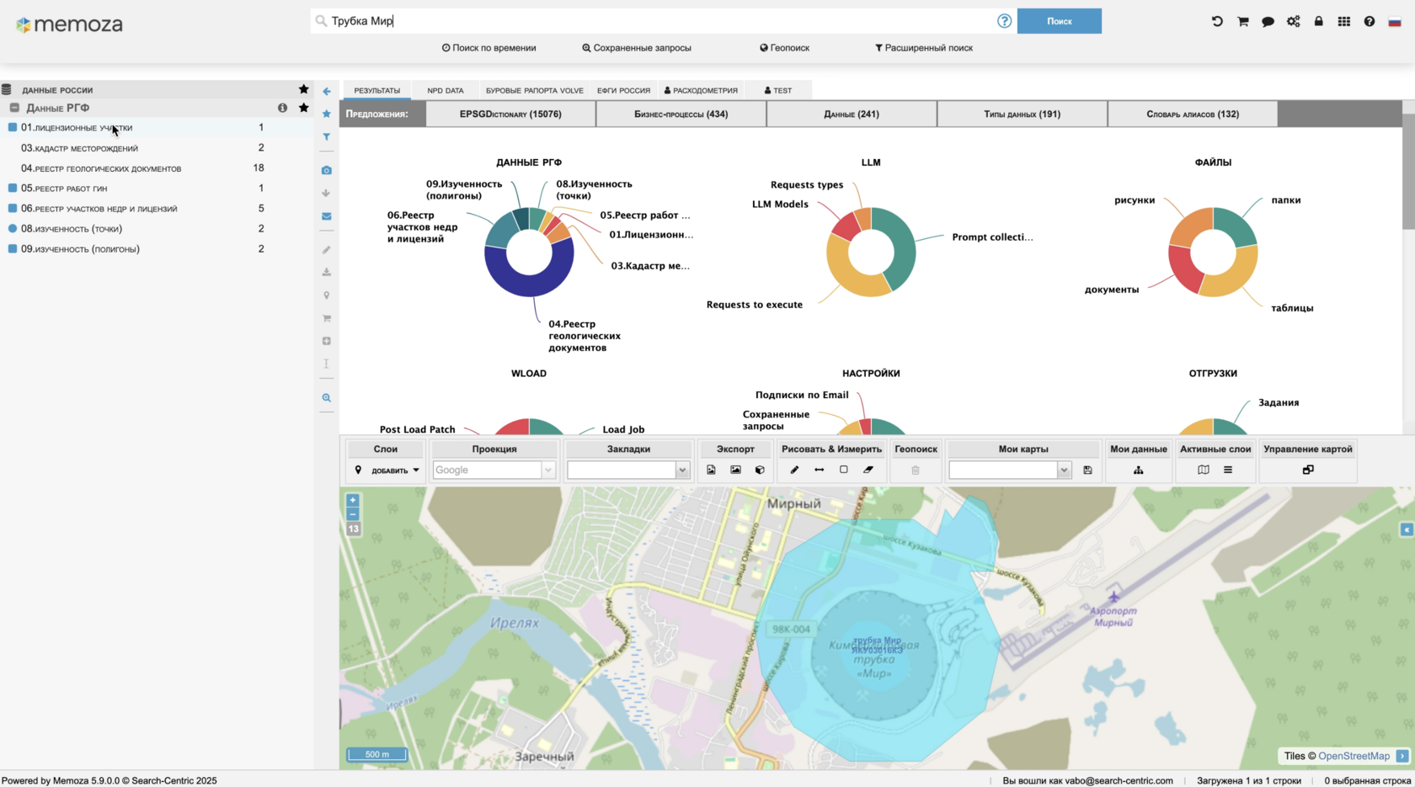The image size is (1415, 787).
Task: Click the Управление картой window icon
Action: (1308, 470)
